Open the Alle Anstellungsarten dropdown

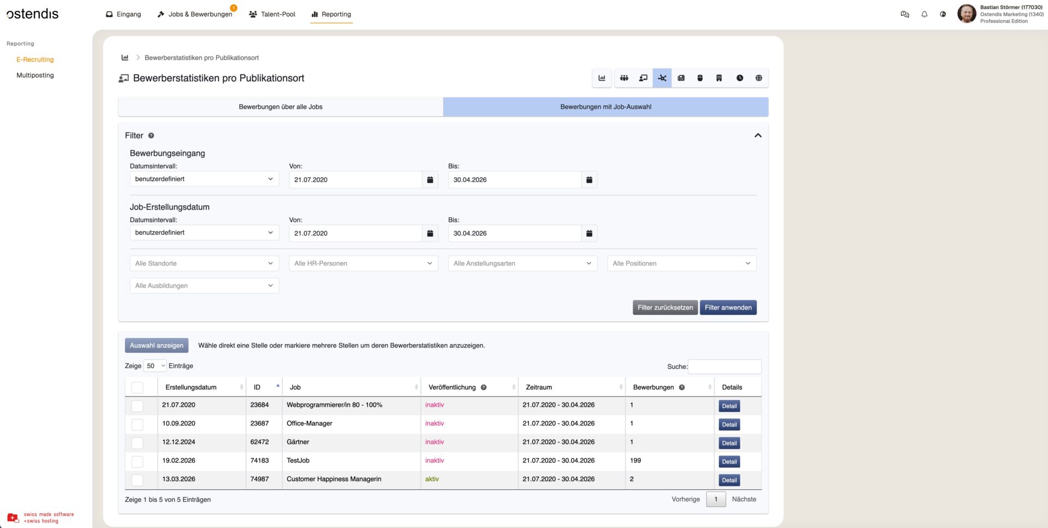point(522,263)
